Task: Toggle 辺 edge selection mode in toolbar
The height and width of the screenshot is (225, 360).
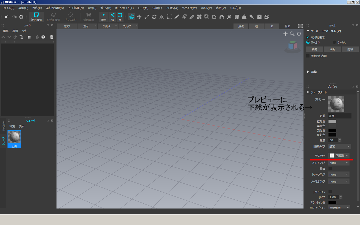Action: tap(112, 17)
